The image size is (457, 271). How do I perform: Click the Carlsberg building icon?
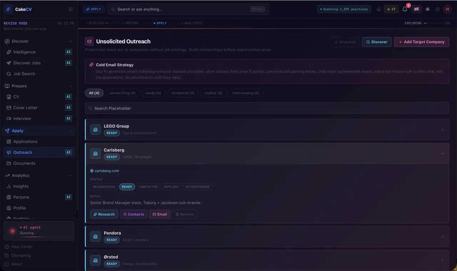coord(95,154)
